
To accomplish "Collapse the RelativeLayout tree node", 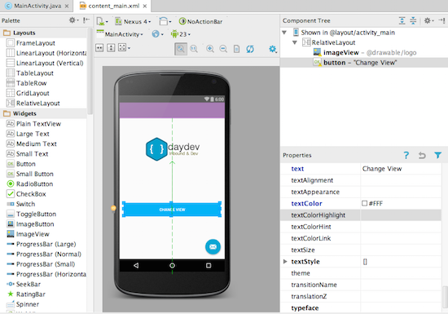I will (295, 42).
